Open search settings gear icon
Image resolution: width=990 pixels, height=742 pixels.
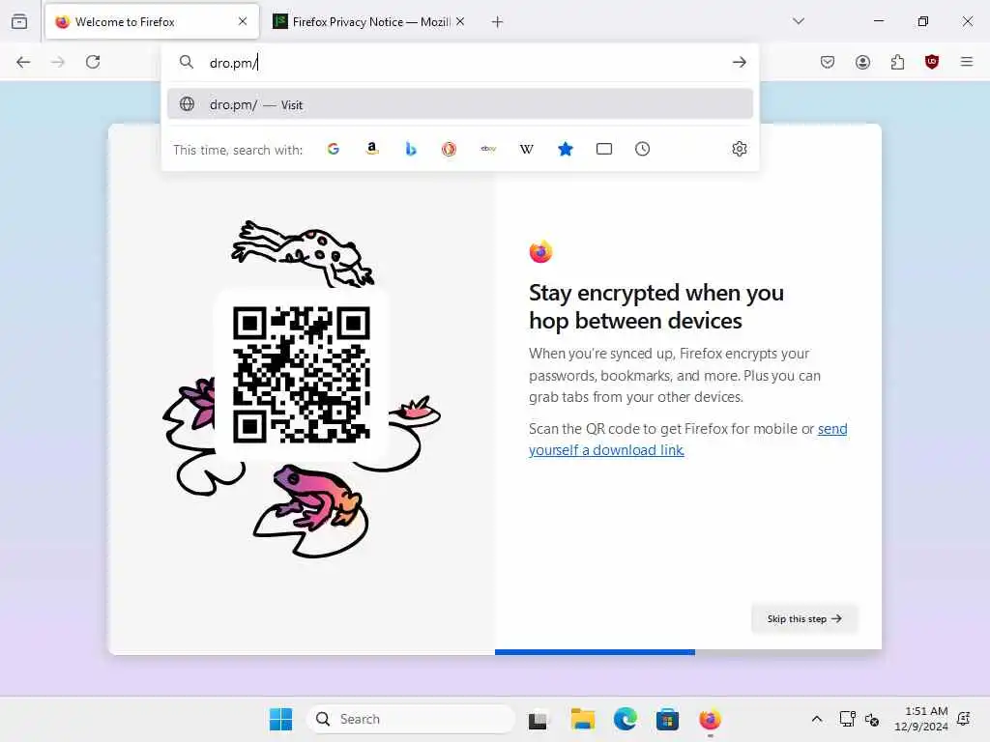pos(740,149)
